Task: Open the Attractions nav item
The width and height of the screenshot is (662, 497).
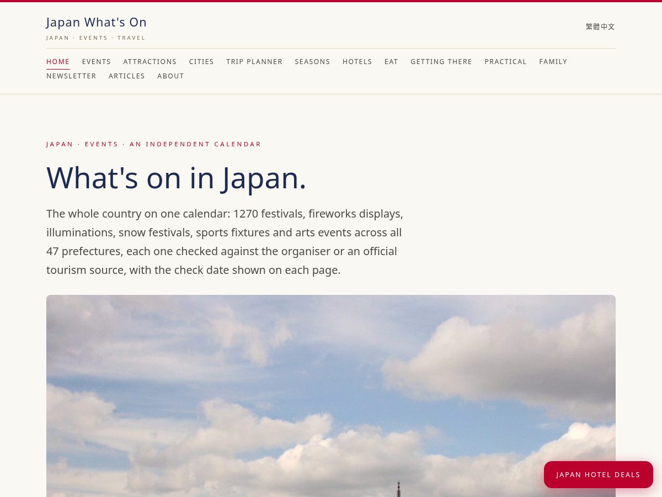Action: tap(150, 62)
